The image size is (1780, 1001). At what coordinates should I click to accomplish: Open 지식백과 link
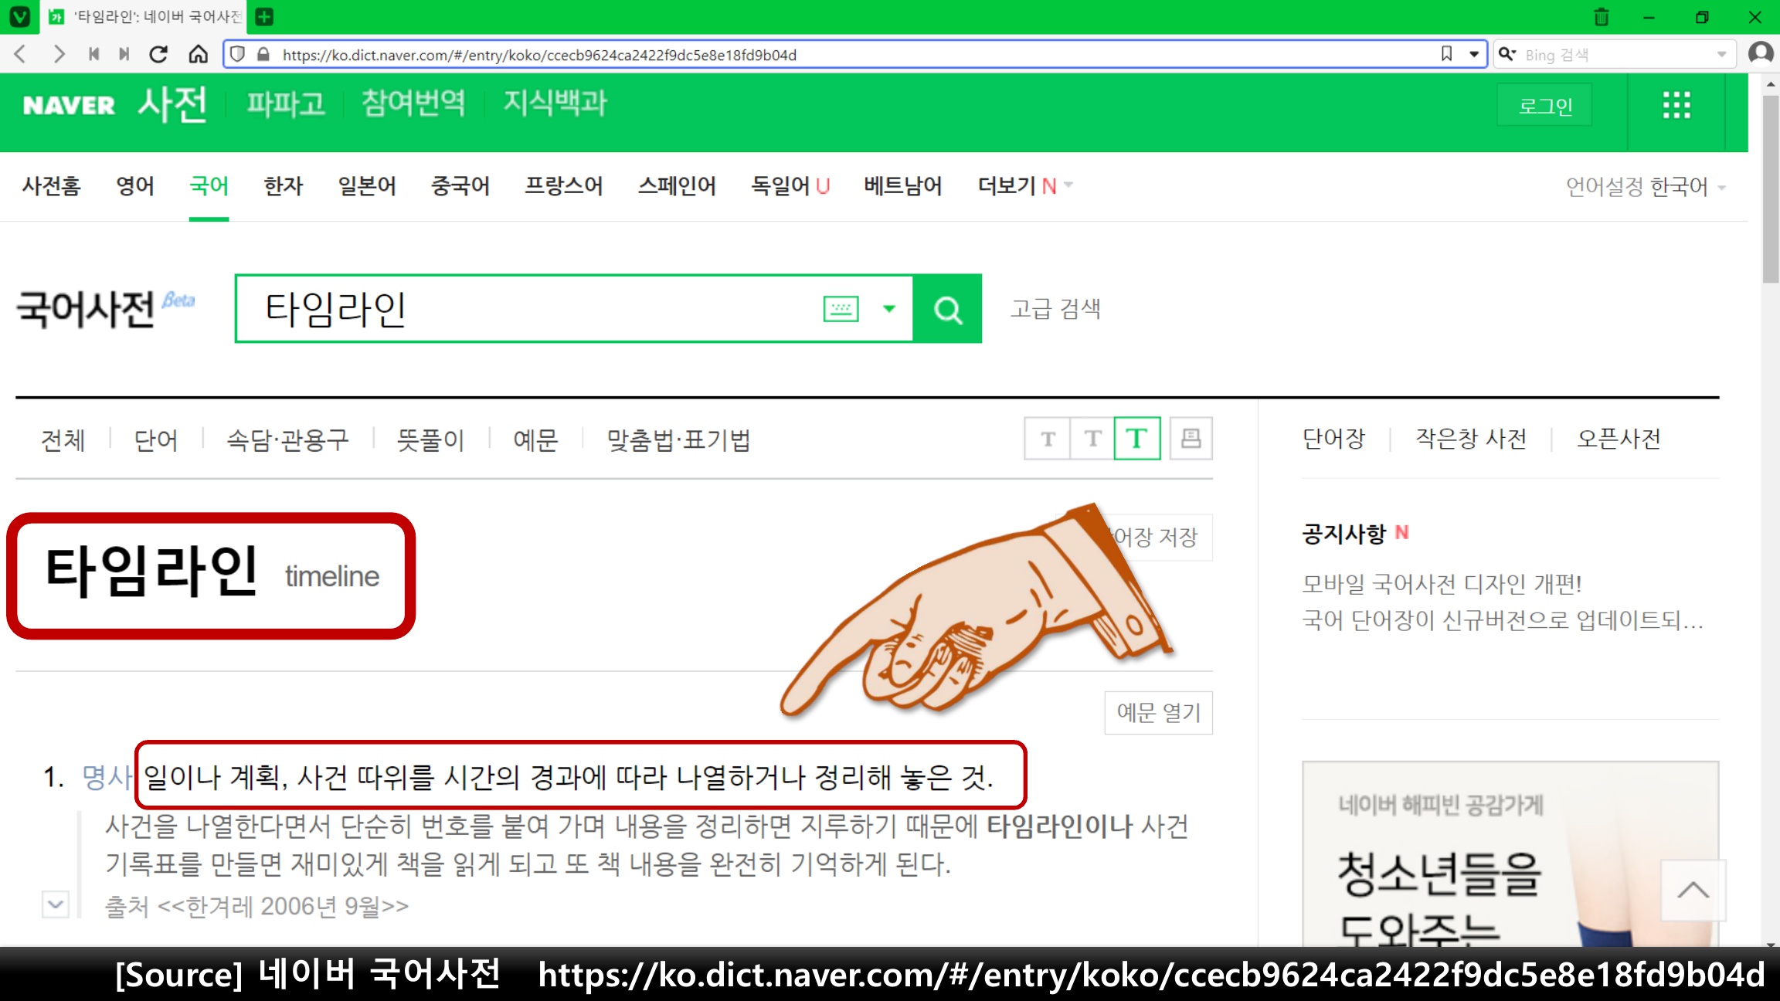(x=555, y=103)
